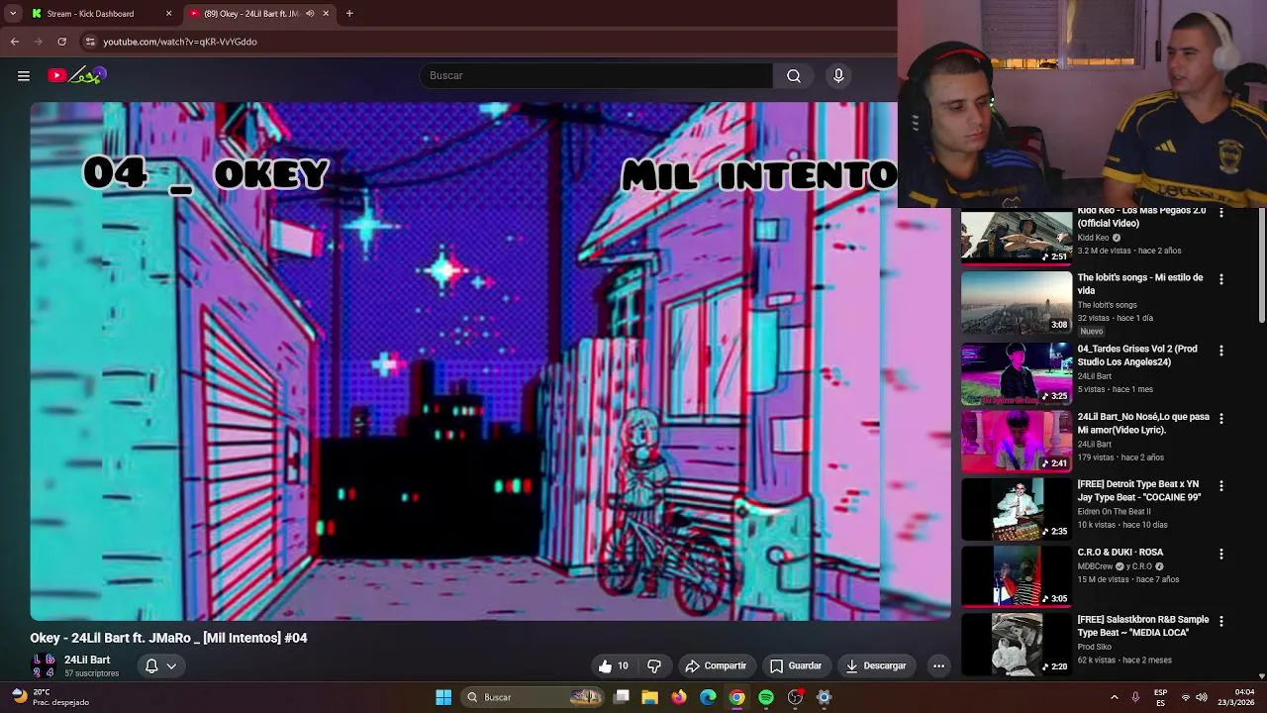Open options menu for Detroit Type Beat video

click(1220, 486)
